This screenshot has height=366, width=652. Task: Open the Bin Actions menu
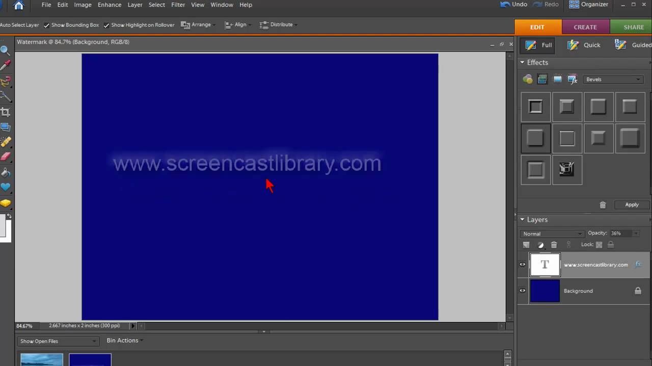pos(125,341)
